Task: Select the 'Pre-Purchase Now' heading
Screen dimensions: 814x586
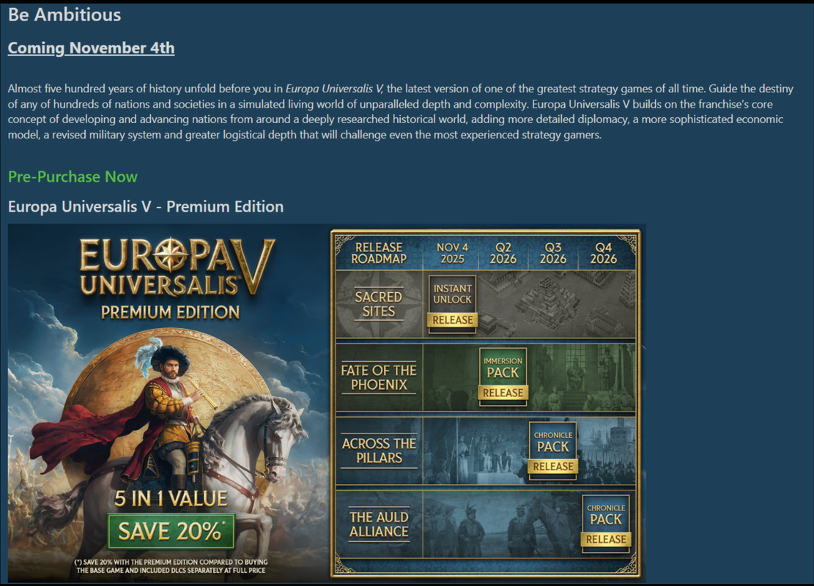Action: [73, 177]
